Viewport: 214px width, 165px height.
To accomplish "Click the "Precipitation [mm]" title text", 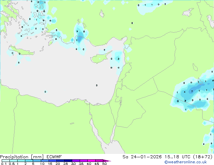I will tap(22, 157).
